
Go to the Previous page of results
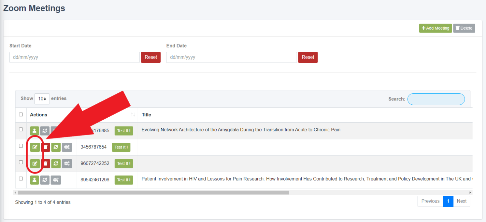pos(430,201)
